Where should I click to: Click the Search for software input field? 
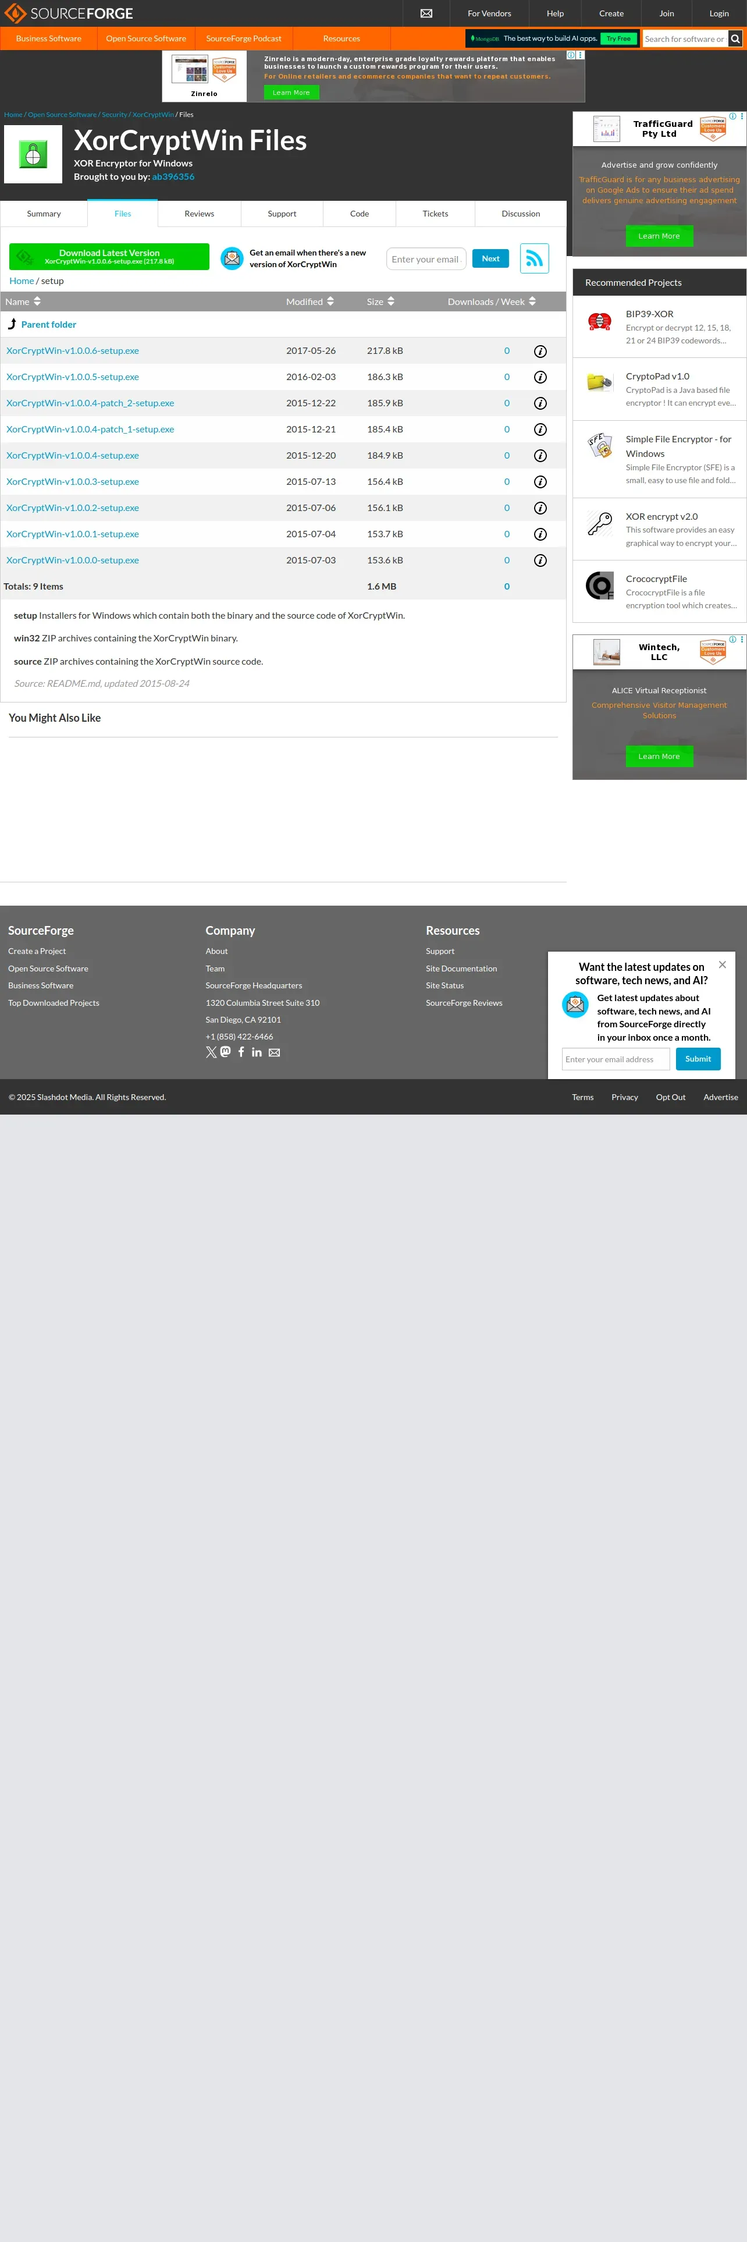[x=685, y=38]
